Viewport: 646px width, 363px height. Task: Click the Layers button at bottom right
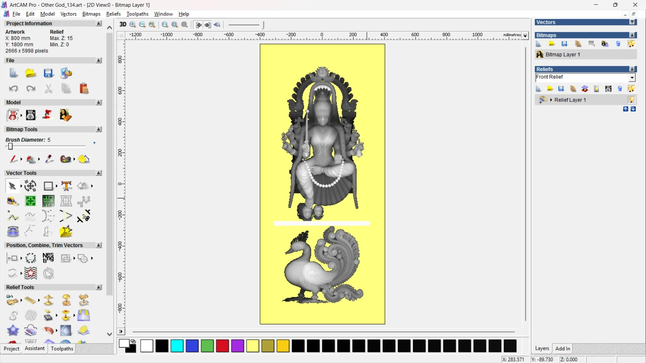542,349
